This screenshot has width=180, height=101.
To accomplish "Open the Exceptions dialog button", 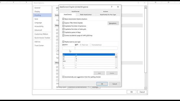I will pyautogui.click(x=113, y=23).
